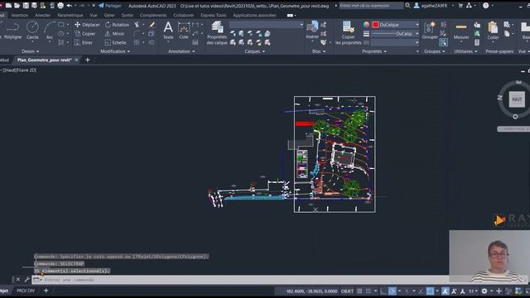The height and width of the screenshot is (298, 530).
Task: Open the Insertion ribbon tab
Action: (20, 15)
